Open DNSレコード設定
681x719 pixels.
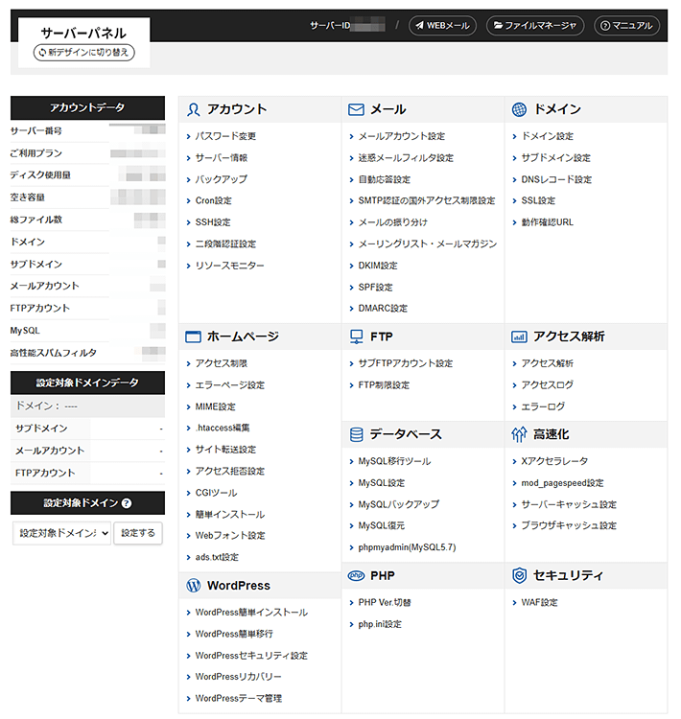pos(556,179)
